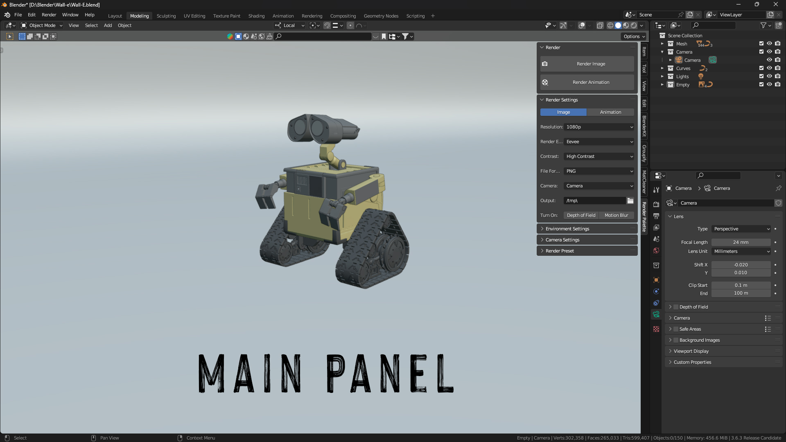The width and height of the screenshot is (786, 442).
Task: Toggle Mesh collection exclude checkbox
Action: (761, 43)
